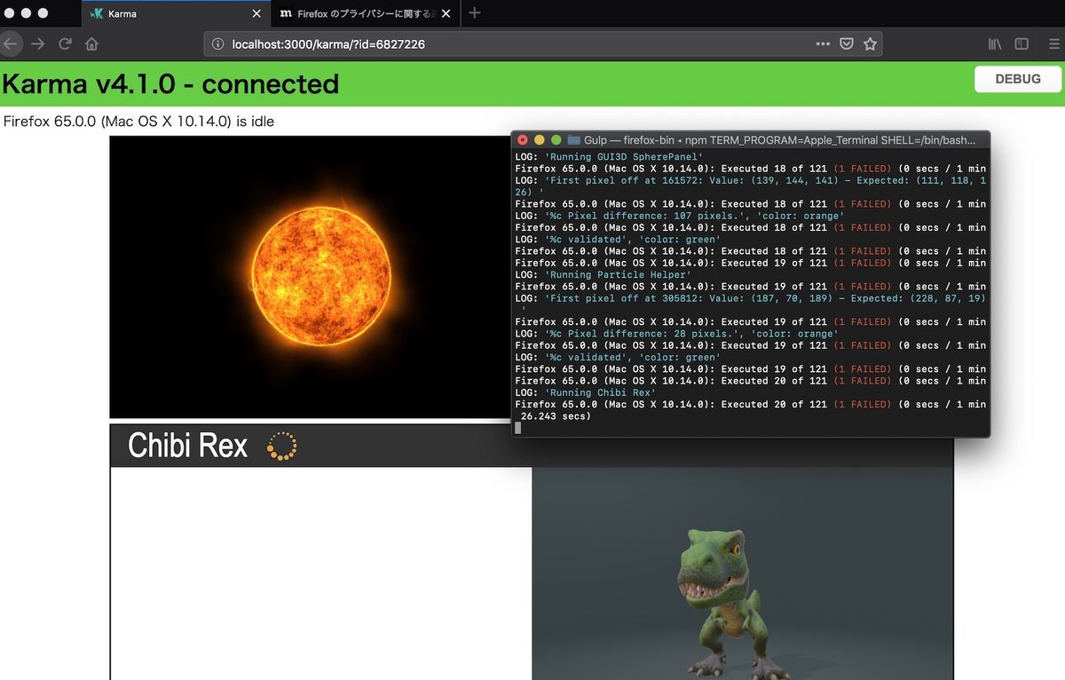Minimize Terminal with the yellow button
This screenshot has width=1065, height=680.
540,140
